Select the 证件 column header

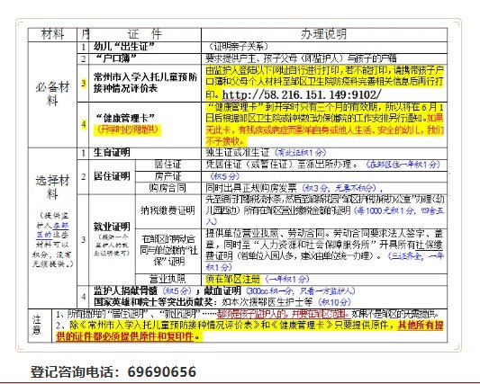[145, 34]
